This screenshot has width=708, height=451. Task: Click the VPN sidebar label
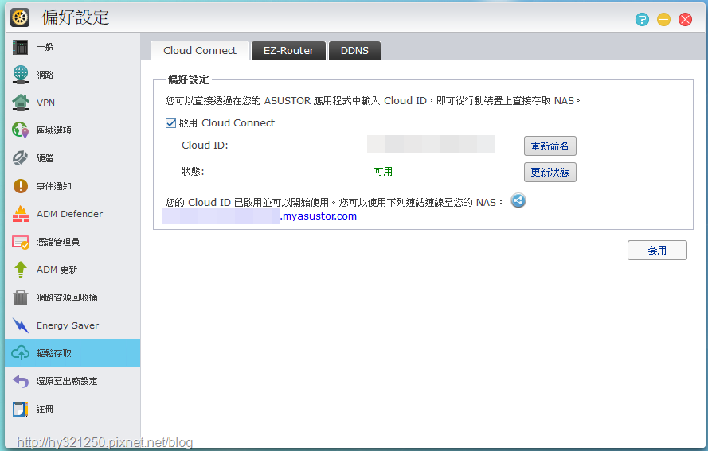(45, 103)
